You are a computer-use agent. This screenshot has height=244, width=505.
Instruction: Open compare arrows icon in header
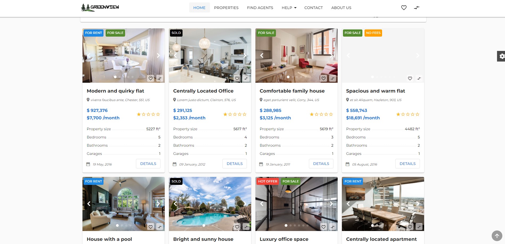(417, 8)
